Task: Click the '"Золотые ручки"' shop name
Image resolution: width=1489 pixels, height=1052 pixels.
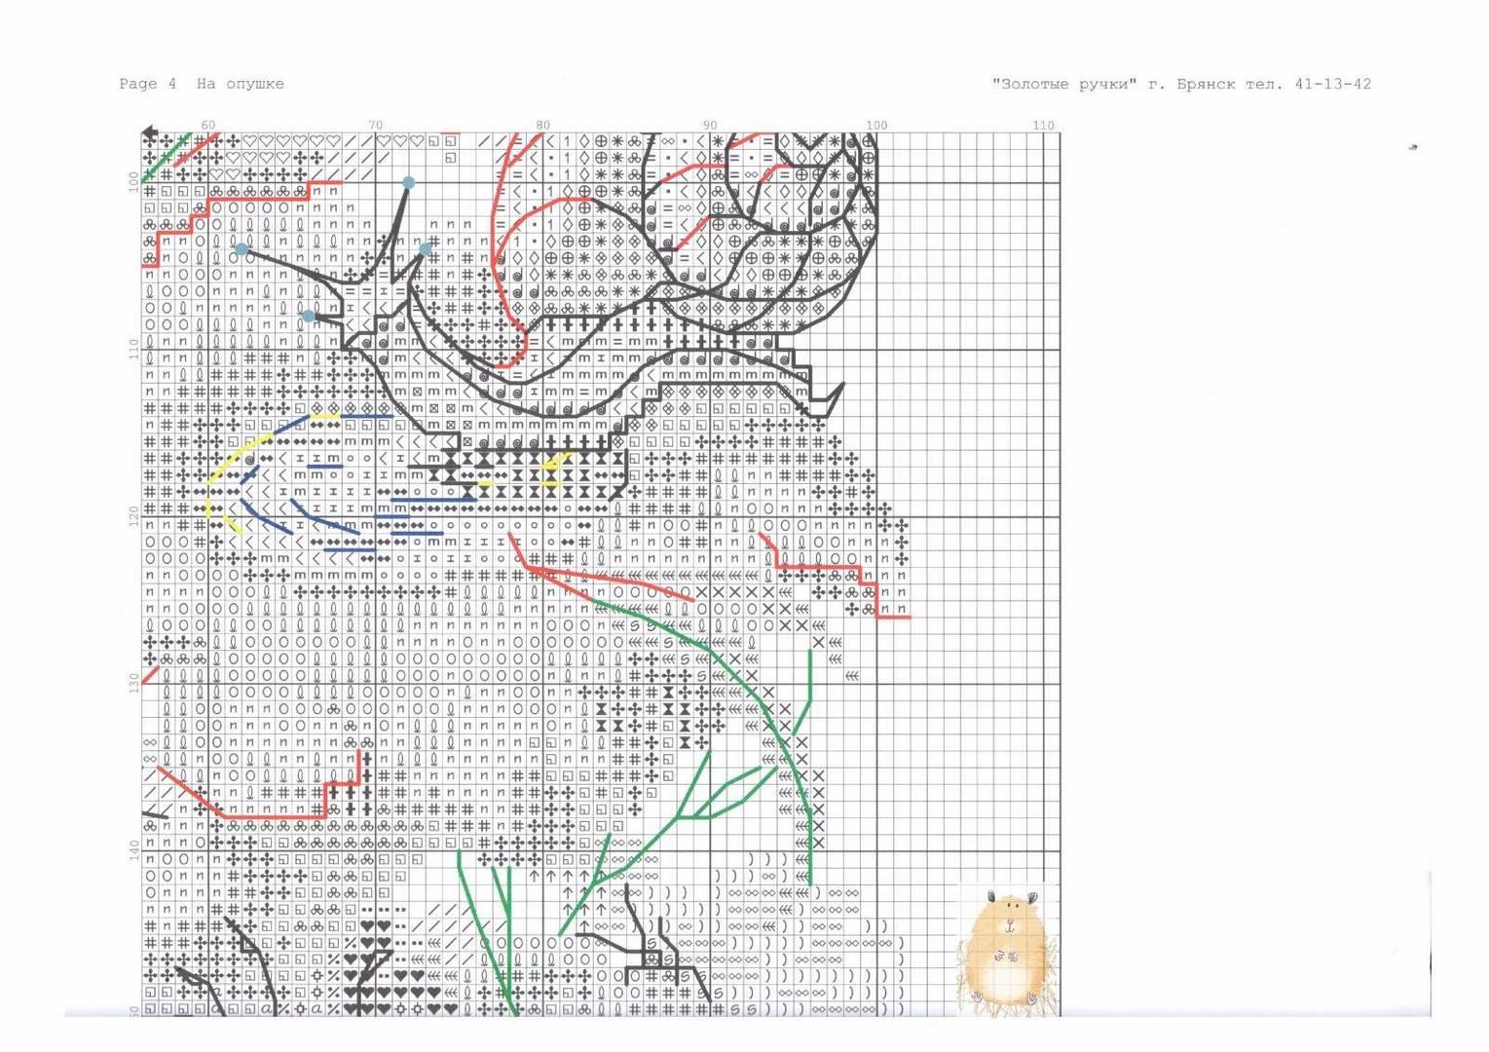Action: pos(1064,84)
